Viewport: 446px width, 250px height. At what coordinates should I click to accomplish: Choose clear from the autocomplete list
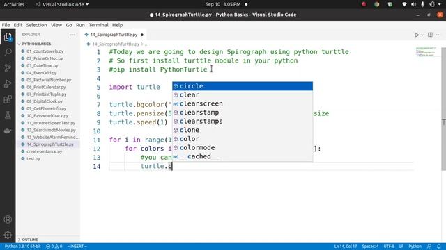coord(243,94)
